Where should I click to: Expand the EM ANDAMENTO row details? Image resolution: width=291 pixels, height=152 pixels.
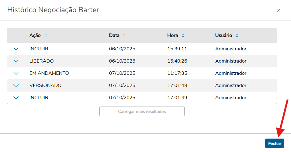coord(16,73)
